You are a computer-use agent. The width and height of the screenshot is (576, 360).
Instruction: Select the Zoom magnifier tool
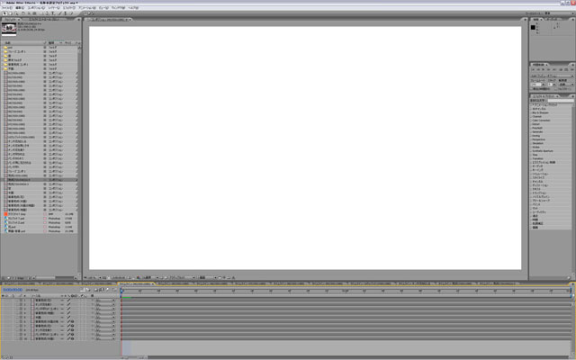pyautogui.click(x=17, y=13)
